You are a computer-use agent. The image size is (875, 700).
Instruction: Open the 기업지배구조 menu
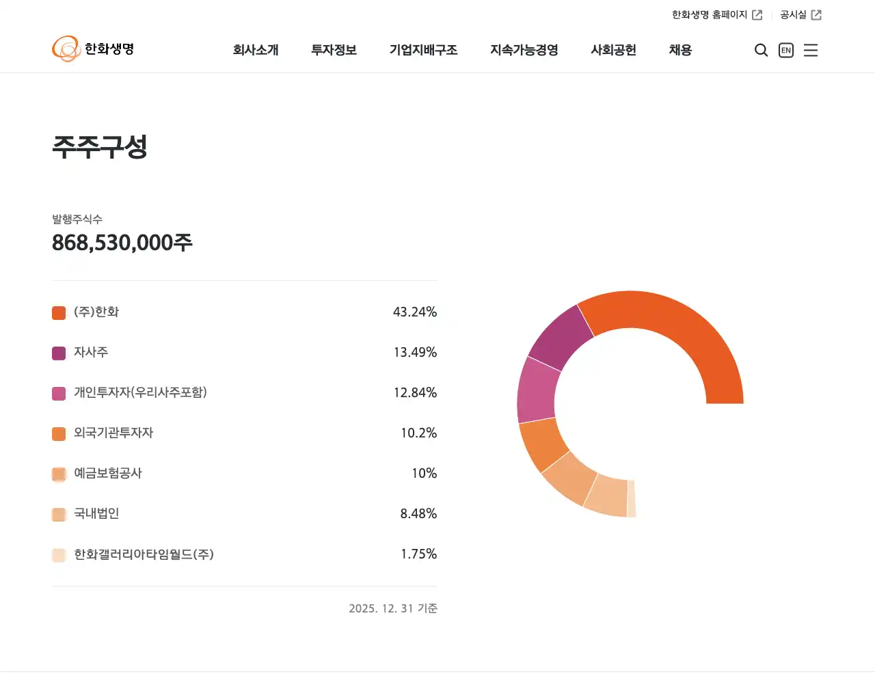click(424, 50)
